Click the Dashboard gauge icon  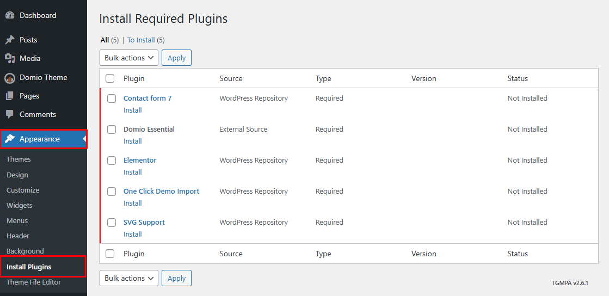click(10, 16)
